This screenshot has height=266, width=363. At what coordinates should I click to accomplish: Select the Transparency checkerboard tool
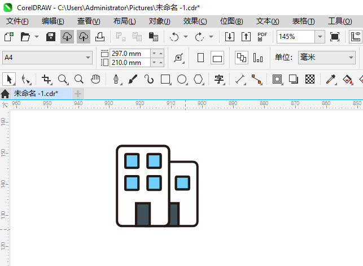310,79
